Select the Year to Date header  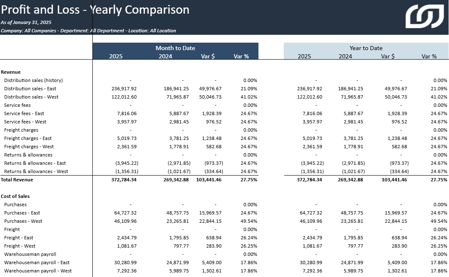pyautogui.click(x=366, y=48)
